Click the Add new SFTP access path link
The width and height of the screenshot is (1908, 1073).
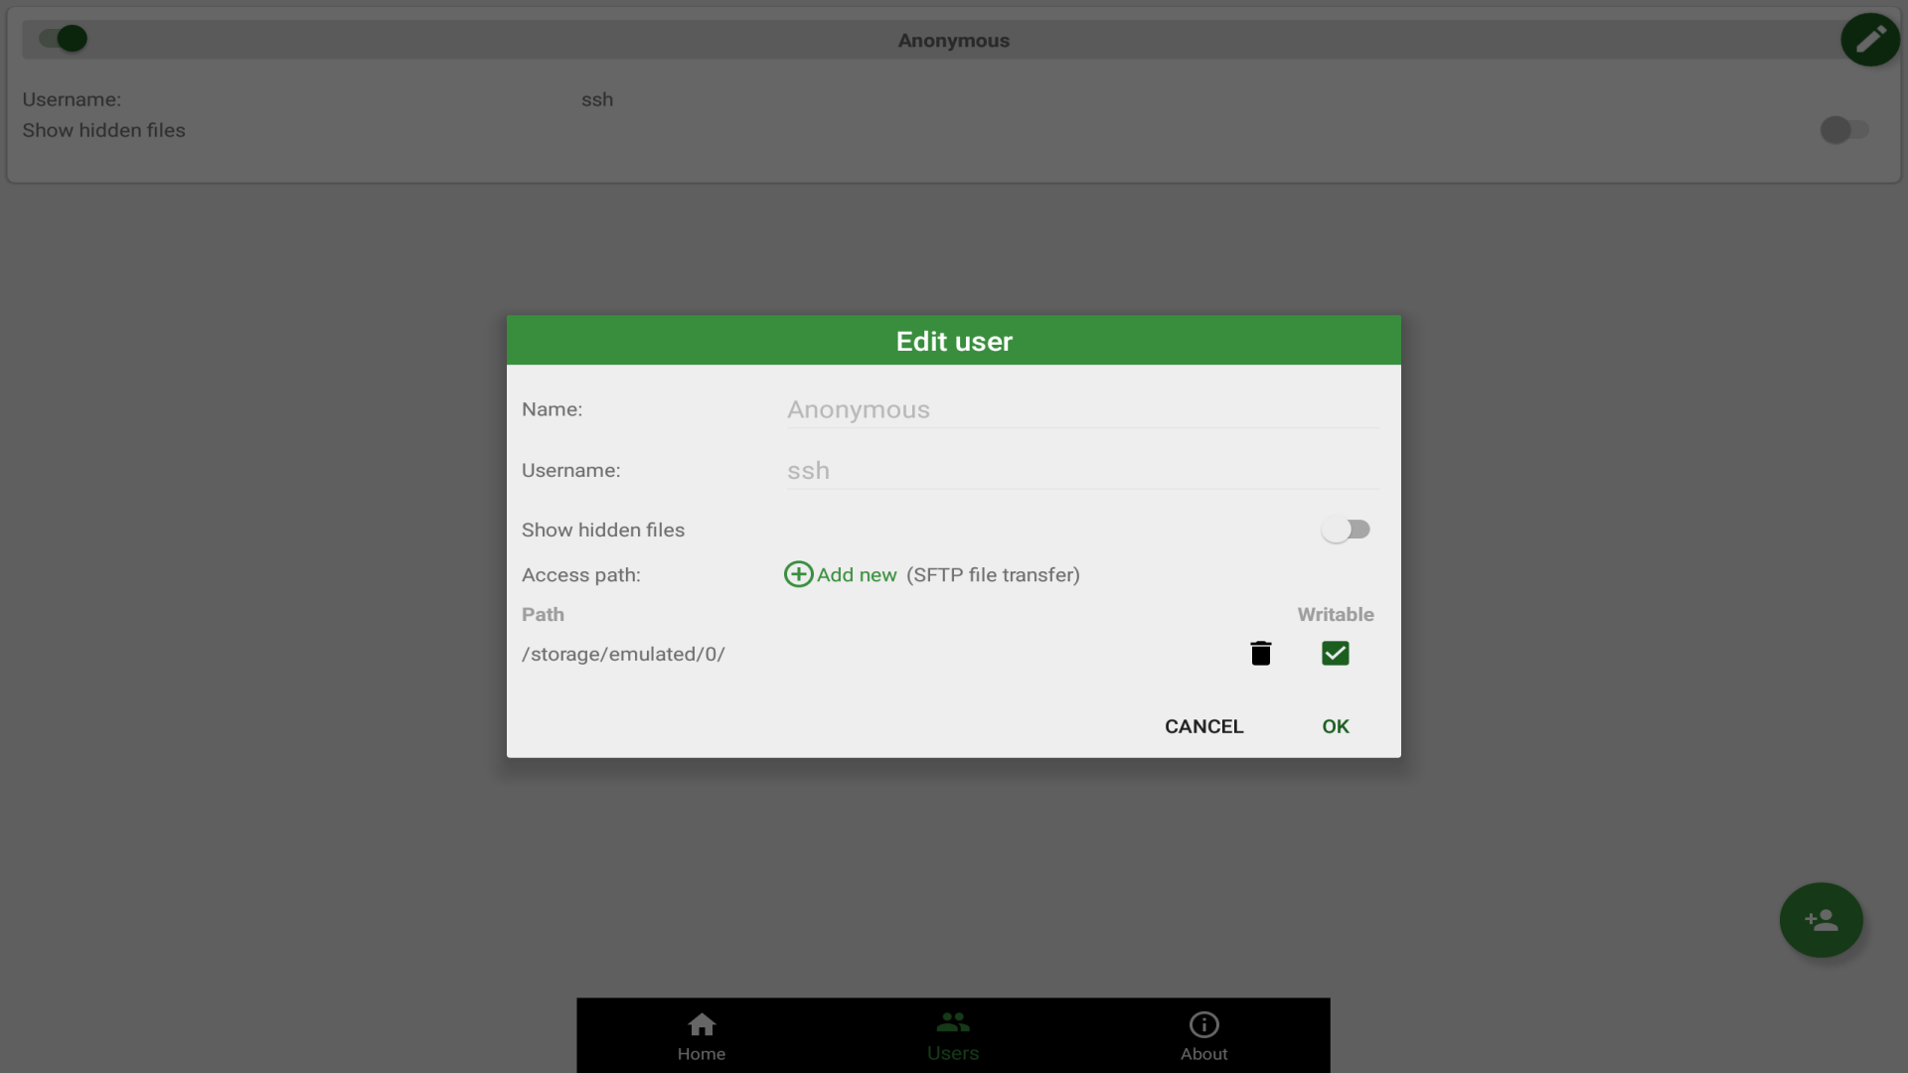pyautogui.click(x=857, y=574)
